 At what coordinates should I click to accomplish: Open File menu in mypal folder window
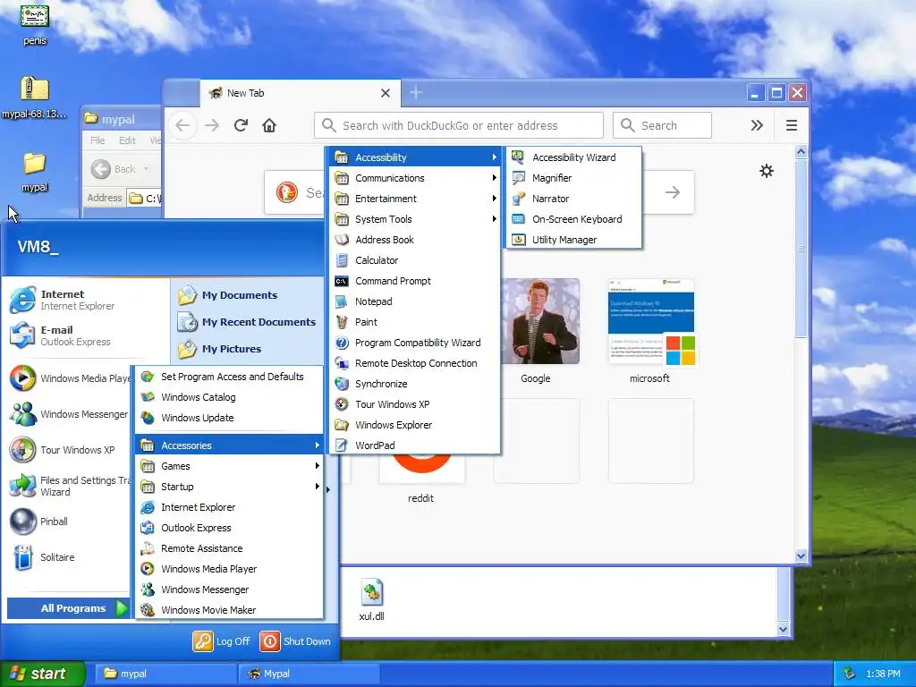pyautogui.click(x=98, y=140)
